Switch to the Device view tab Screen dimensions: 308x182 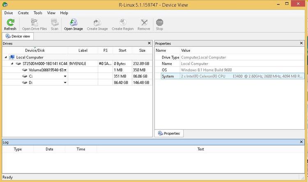[x=17, y=36]
